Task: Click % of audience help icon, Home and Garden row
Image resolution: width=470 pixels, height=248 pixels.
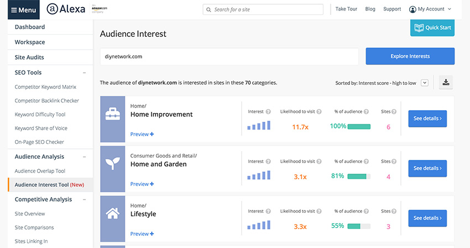Action: point(366,161)
